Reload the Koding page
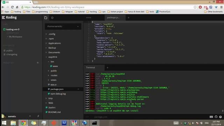This screenshot has width=224, height=126. 12,7
